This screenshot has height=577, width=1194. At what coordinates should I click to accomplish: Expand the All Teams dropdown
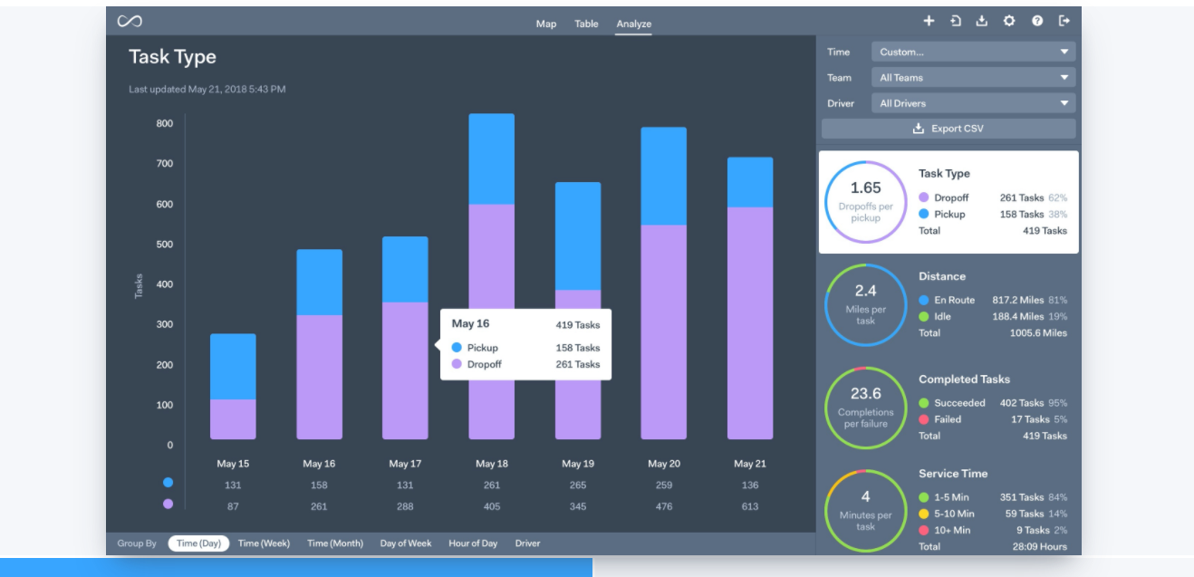973,78
